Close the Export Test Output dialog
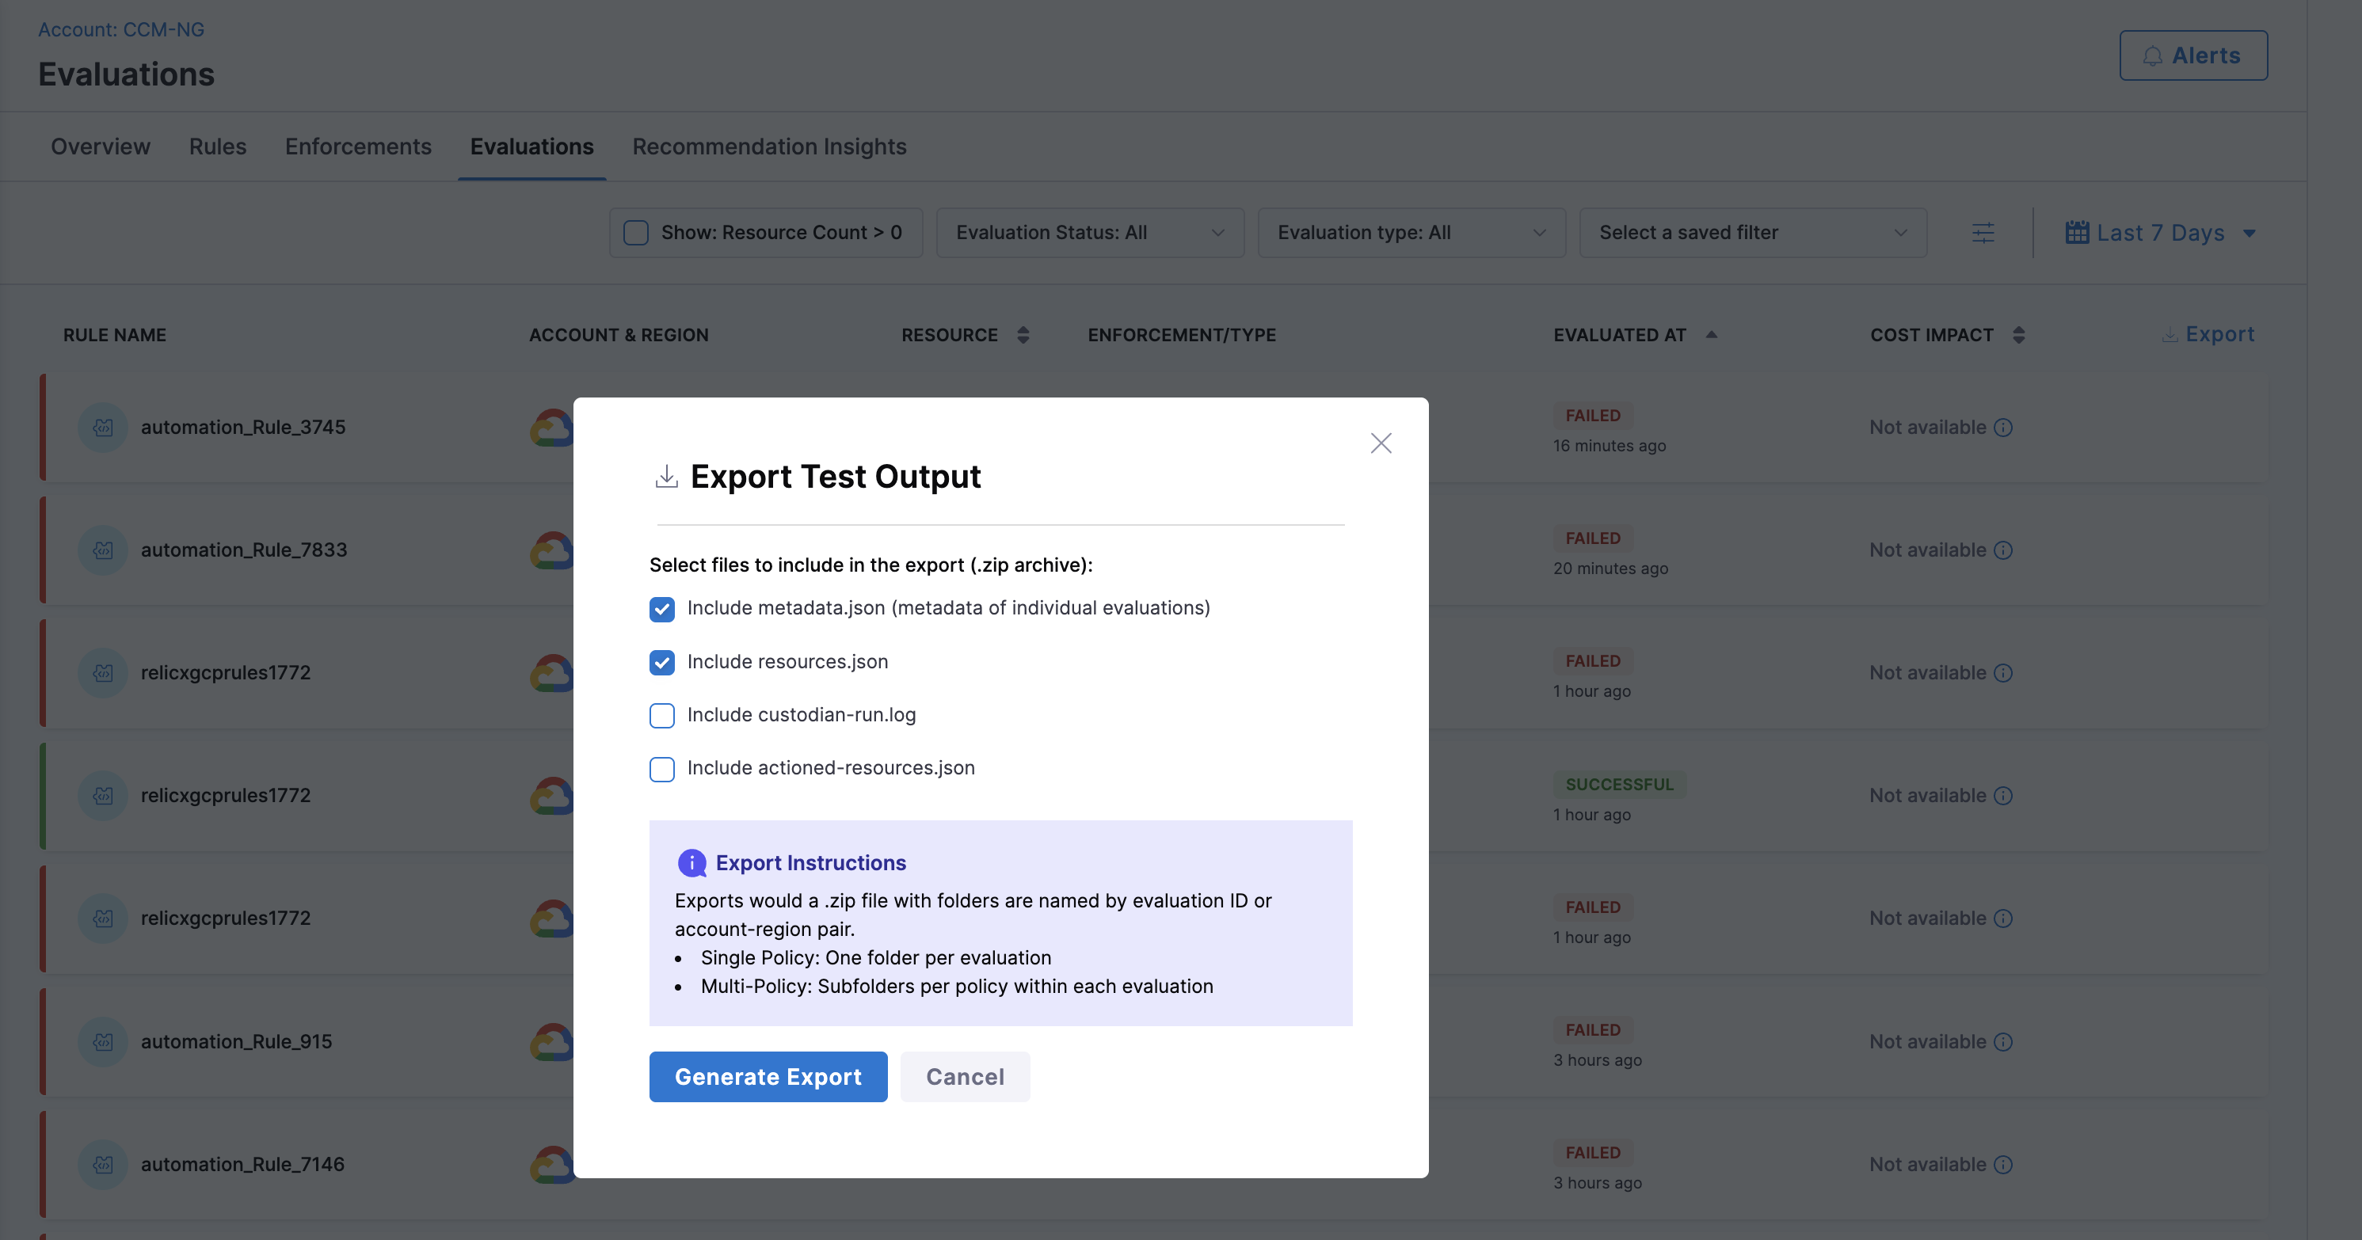 (x=1381, y=443)
